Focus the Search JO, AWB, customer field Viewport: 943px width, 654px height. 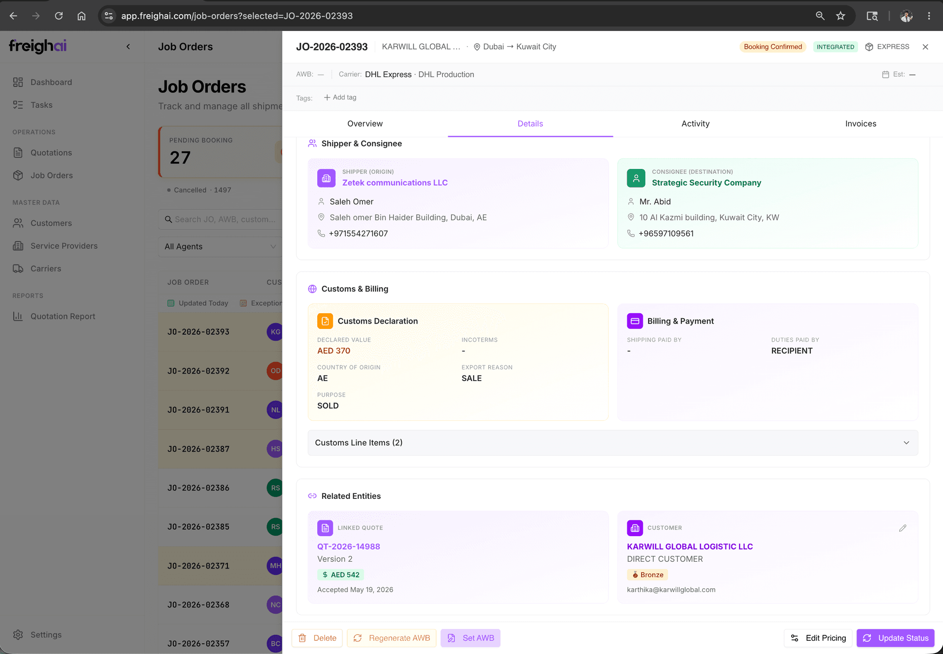coord(221,219)
